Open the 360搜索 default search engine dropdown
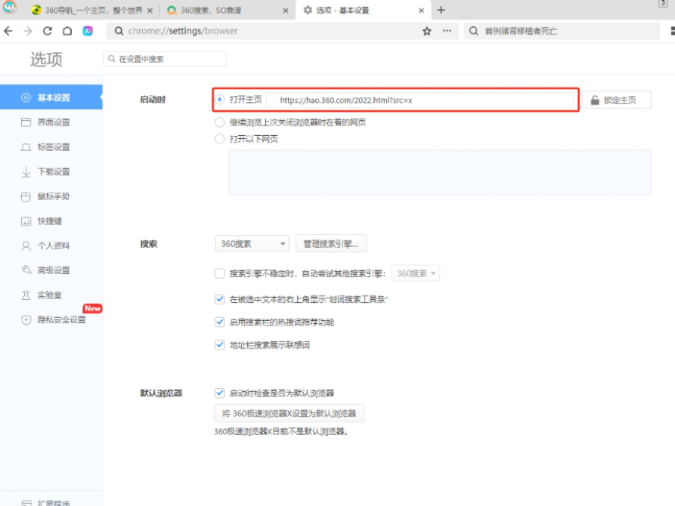Image resolution: width=675 pixels, height=506 pixels. point(252,243)
